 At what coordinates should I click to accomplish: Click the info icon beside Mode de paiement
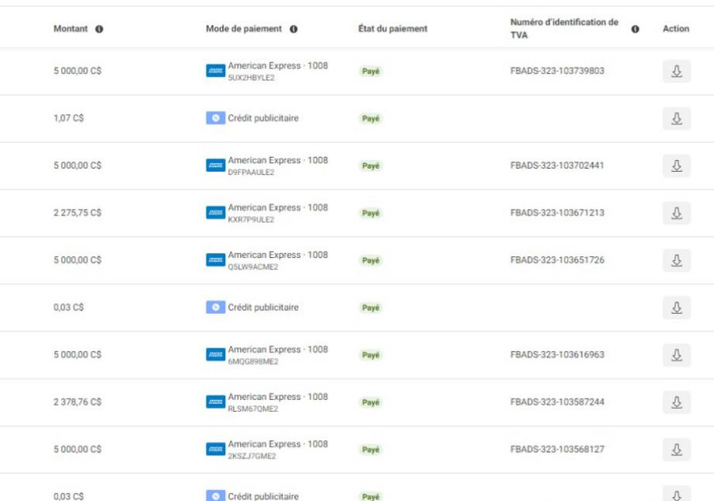coord(294,30)
